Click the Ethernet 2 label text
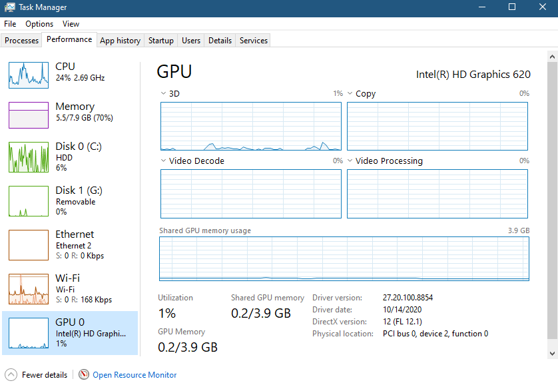This screenshot has width=558, height=391. tap(73, 246)
